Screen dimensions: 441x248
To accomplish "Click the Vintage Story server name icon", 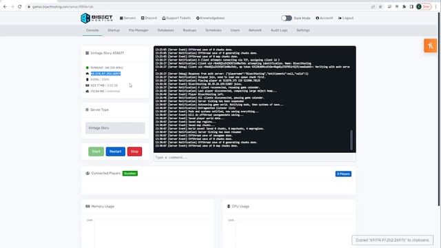I will point(88,53).
